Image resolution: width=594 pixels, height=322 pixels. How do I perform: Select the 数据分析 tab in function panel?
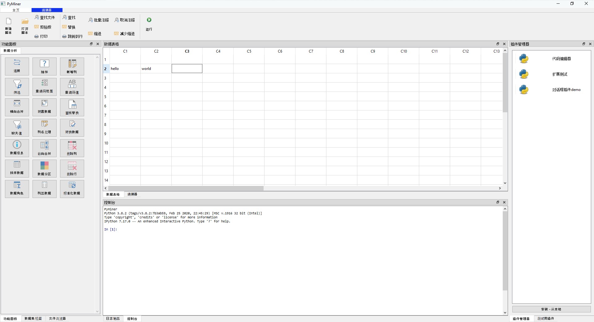(10, 50)
